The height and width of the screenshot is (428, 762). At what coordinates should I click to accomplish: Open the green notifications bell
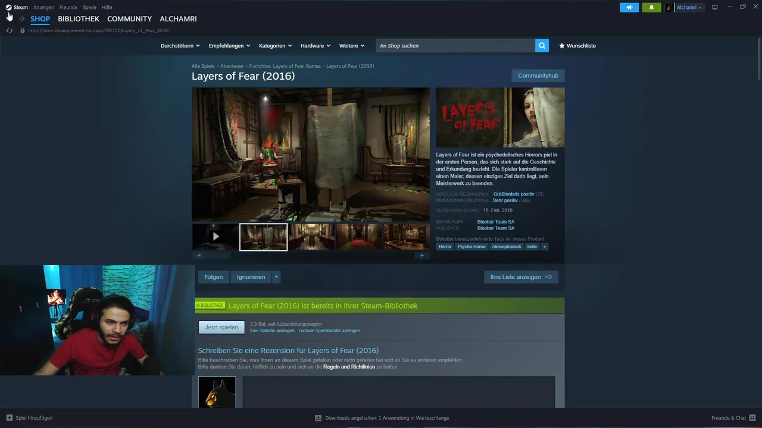point(651,7)
